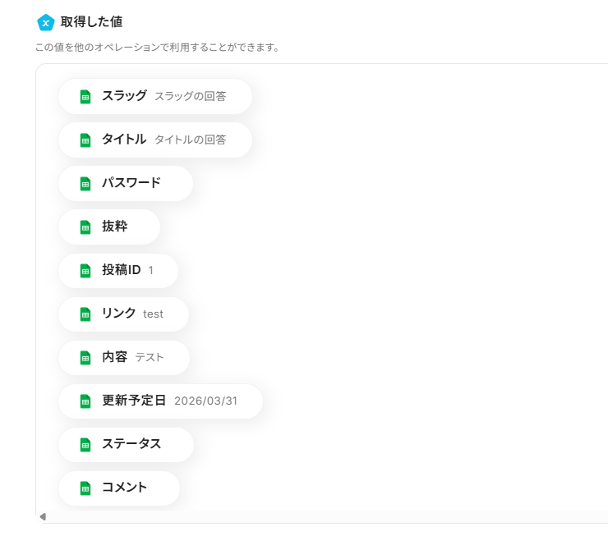608x559 pixels.
Task: Click the Sheets icon beside コメント
Action: pyautogui.click(x=85, y=488)
